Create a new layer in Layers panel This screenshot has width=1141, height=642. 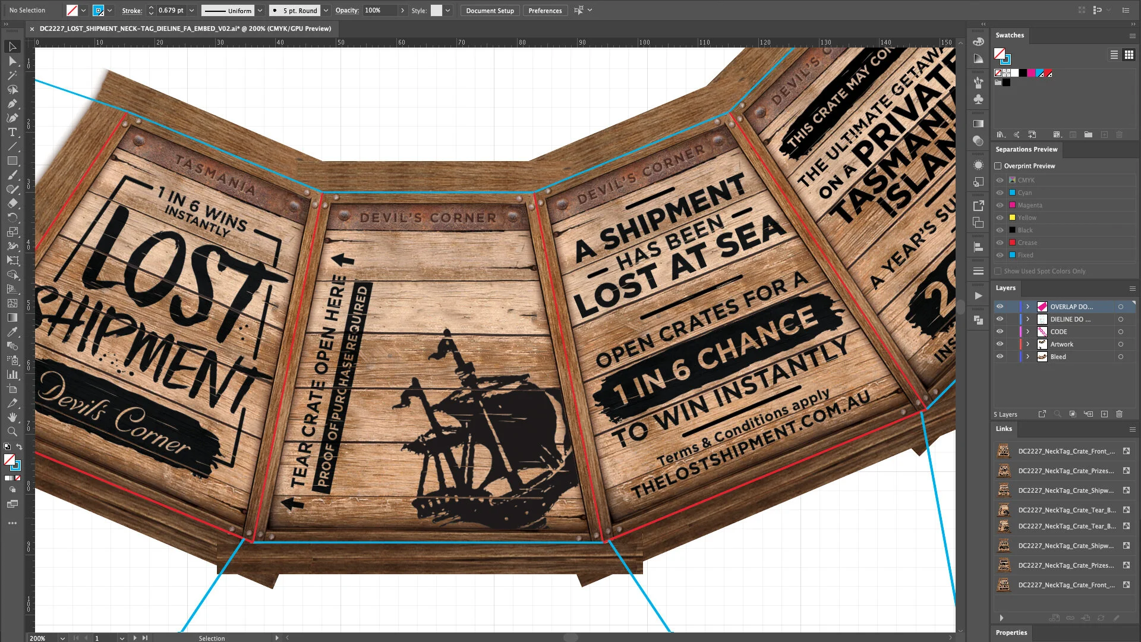coord(1104,414)
